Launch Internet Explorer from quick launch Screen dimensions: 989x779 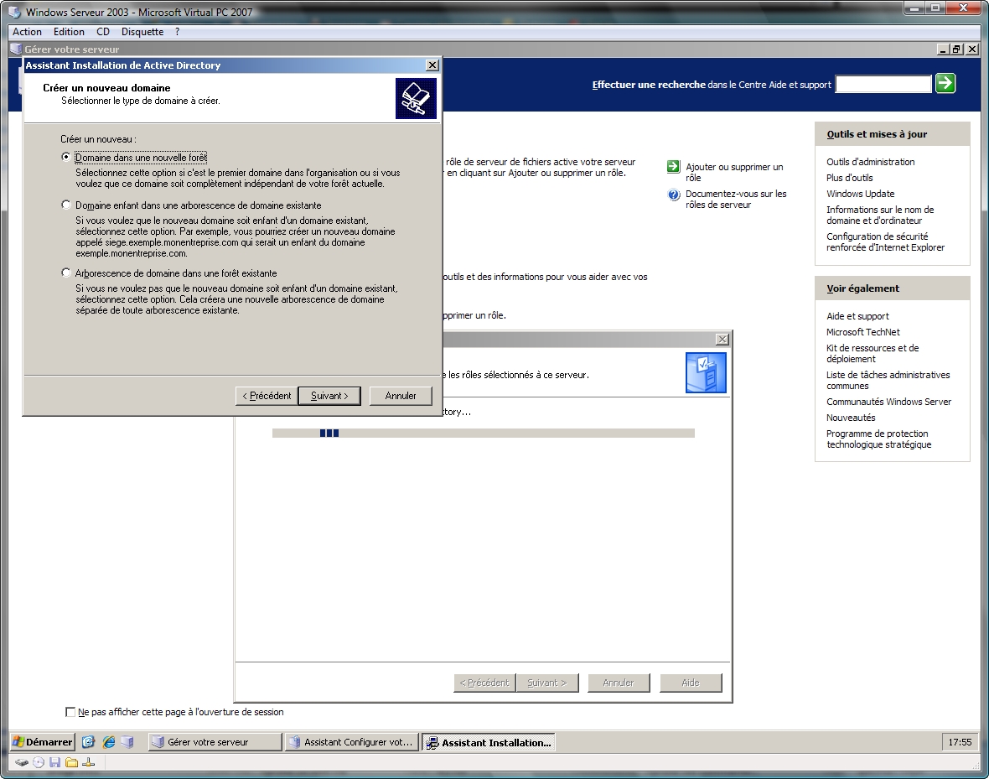108,742
